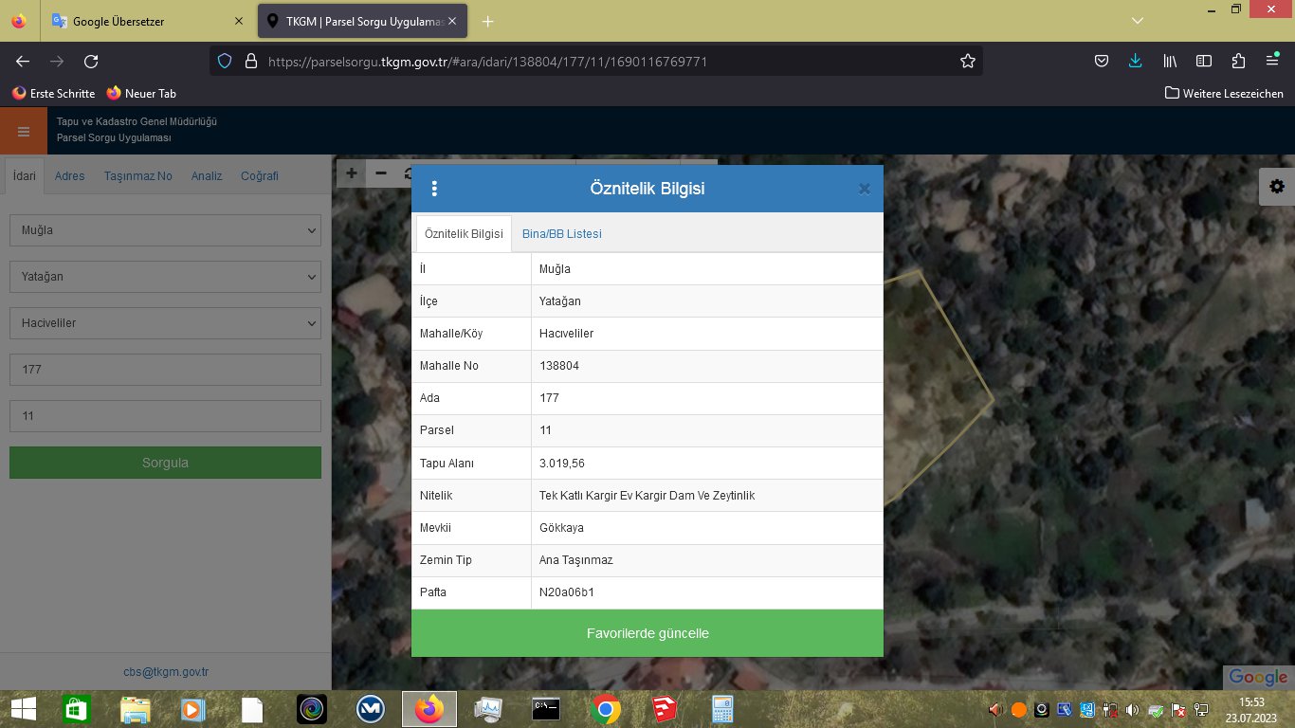Open the orange hamburger menu of Parsel Sorgu
This screenshot has width=1295, height=728.
[x=24, y=131]
